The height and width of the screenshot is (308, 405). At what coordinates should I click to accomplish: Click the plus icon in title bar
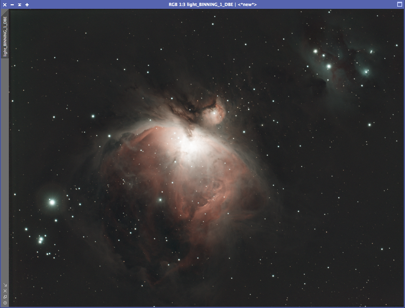coord(27,5)
